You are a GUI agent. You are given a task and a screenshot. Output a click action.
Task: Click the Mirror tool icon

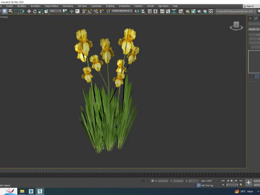click(x=137, y=11)
